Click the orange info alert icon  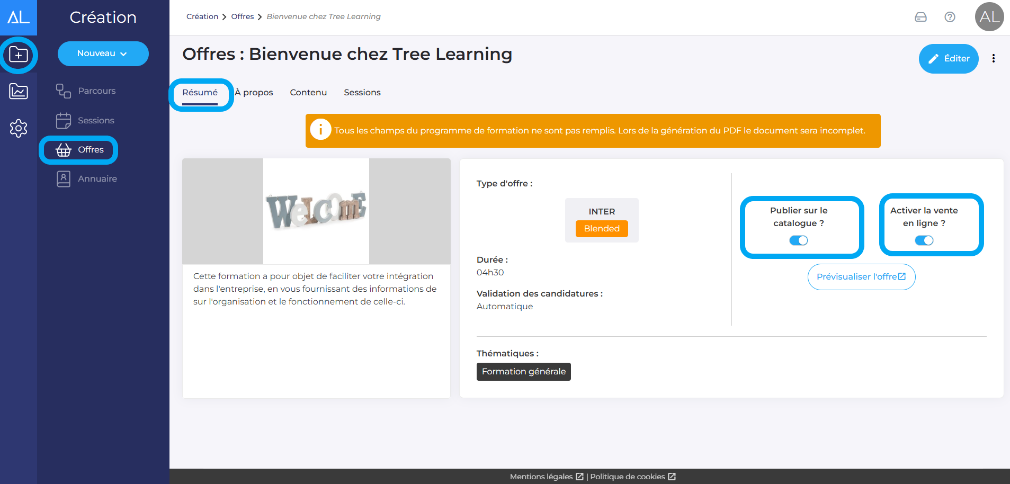pos(320,130)
